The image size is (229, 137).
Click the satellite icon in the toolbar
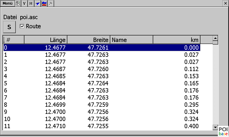coord(18,3)
